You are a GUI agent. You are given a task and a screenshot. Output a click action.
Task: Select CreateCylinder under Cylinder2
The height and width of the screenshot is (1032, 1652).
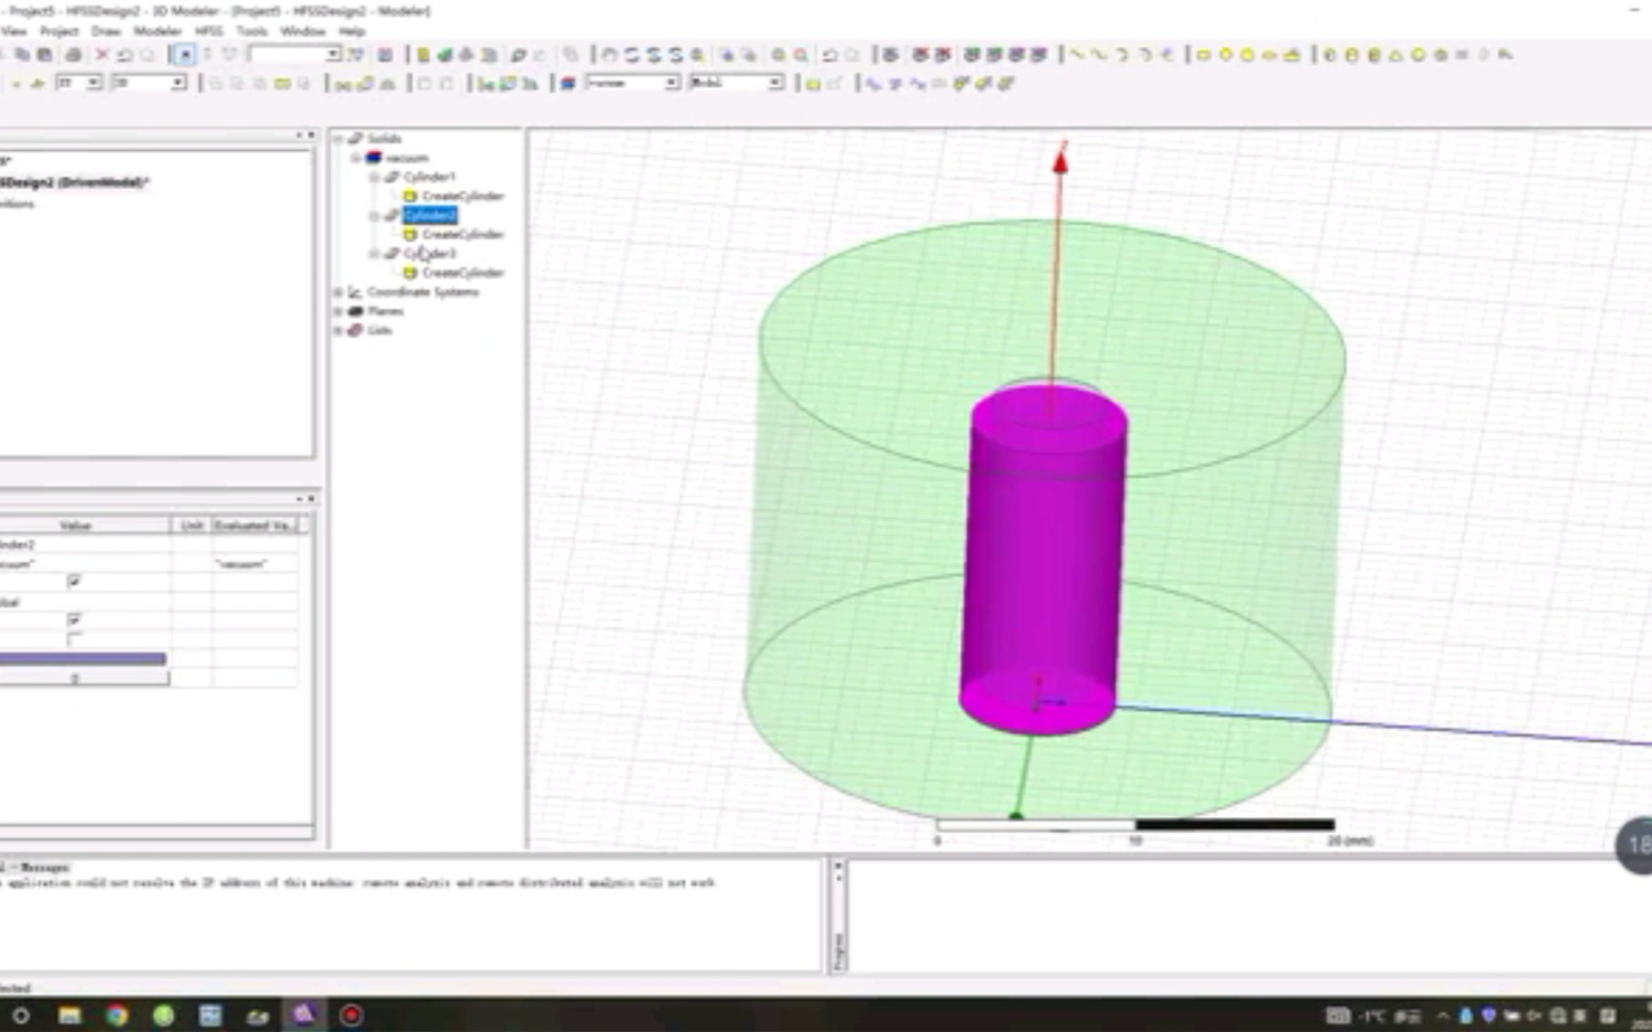[x=463, y=235]
